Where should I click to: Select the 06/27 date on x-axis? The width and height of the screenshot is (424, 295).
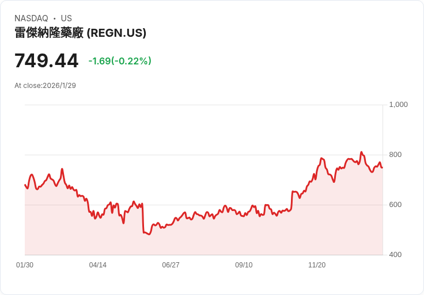tap(171, 265)
